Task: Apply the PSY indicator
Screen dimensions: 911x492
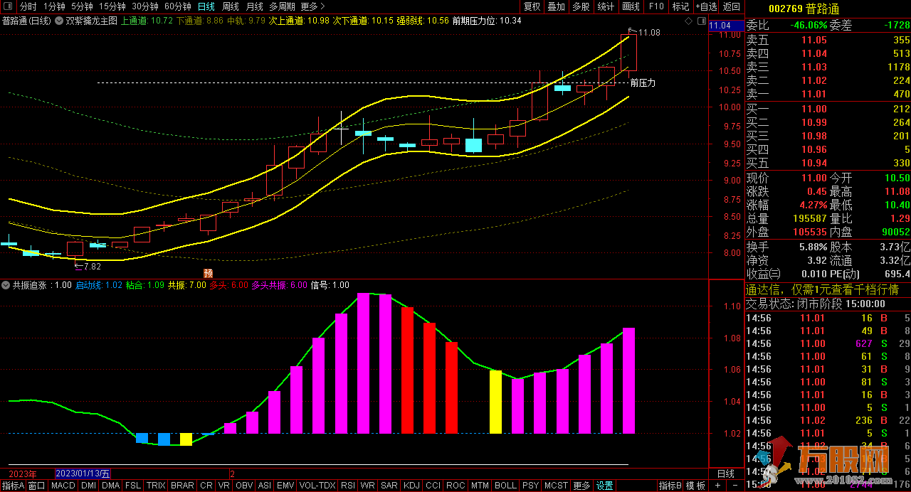Action: [530, 486]
